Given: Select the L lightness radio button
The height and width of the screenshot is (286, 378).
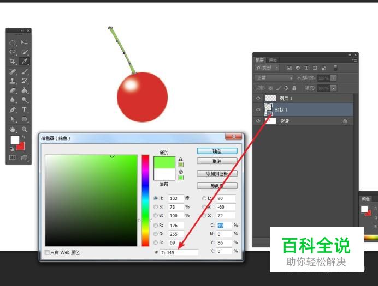Looking at the screenshot, I should point(204,198).
